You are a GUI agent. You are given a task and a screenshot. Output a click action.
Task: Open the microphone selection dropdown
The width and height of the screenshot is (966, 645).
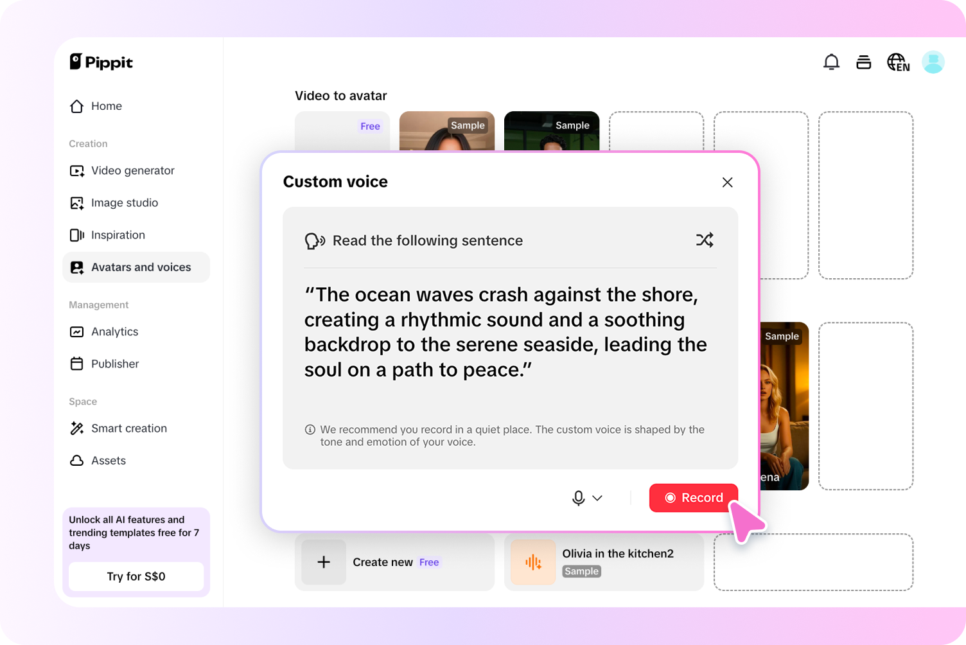tap(597, 498)
